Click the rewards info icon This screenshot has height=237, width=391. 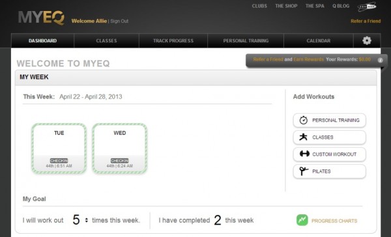pyautogui.click(x=380, y=60)
